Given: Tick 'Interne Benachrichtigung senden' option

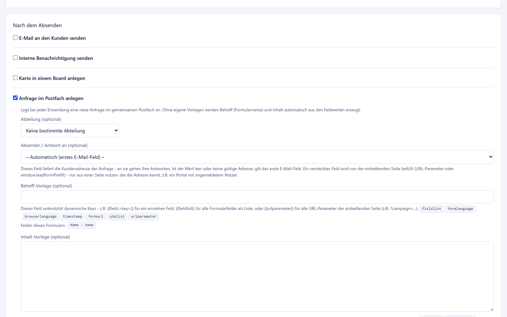Looking at the screenshot, I should (15, 58).
